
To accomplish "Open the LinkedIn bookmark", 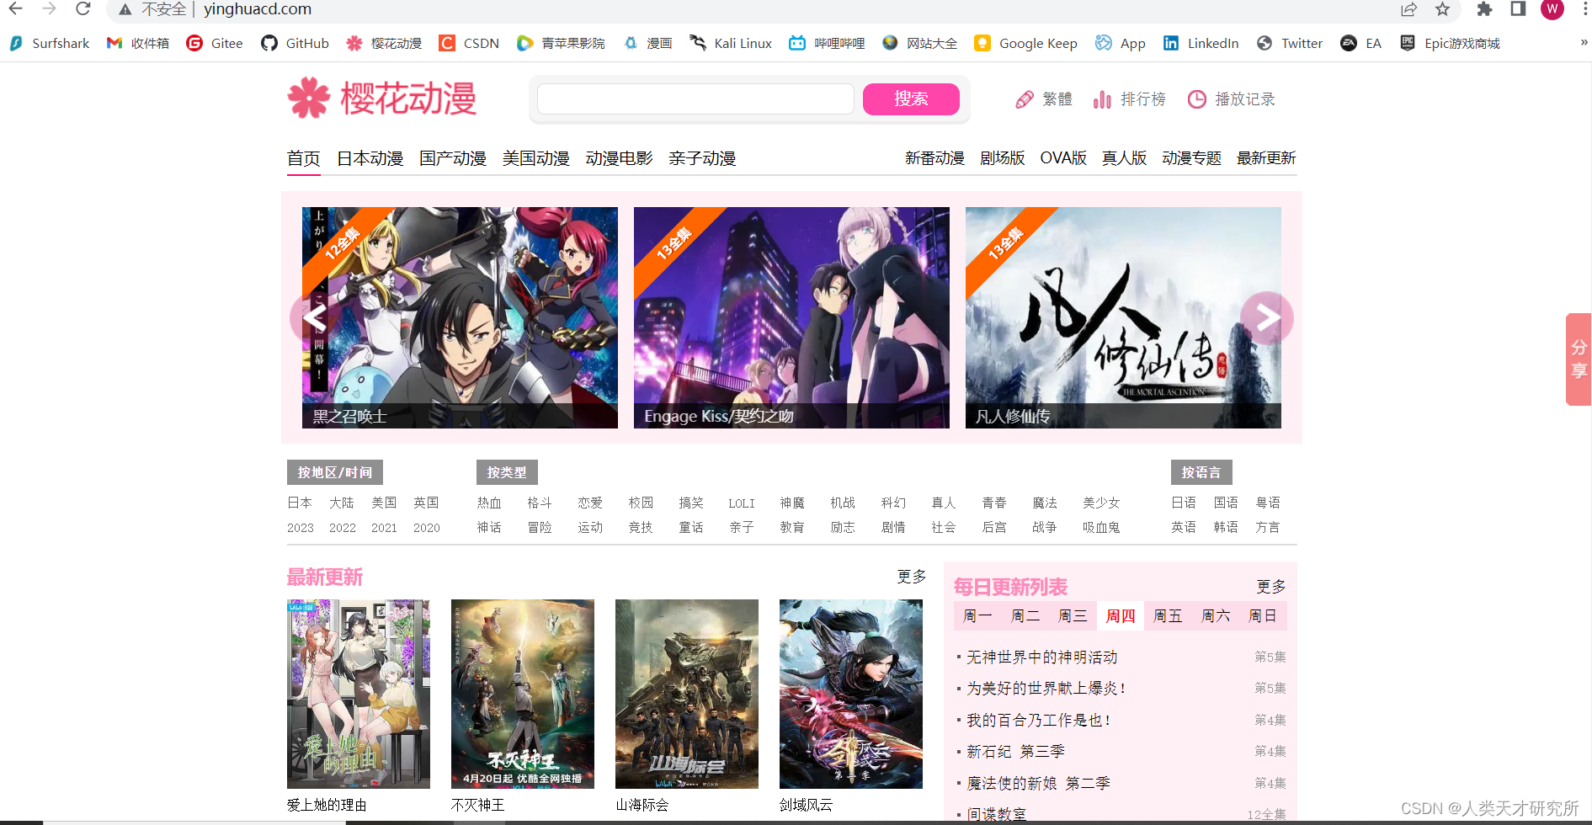I will 1201,43.
